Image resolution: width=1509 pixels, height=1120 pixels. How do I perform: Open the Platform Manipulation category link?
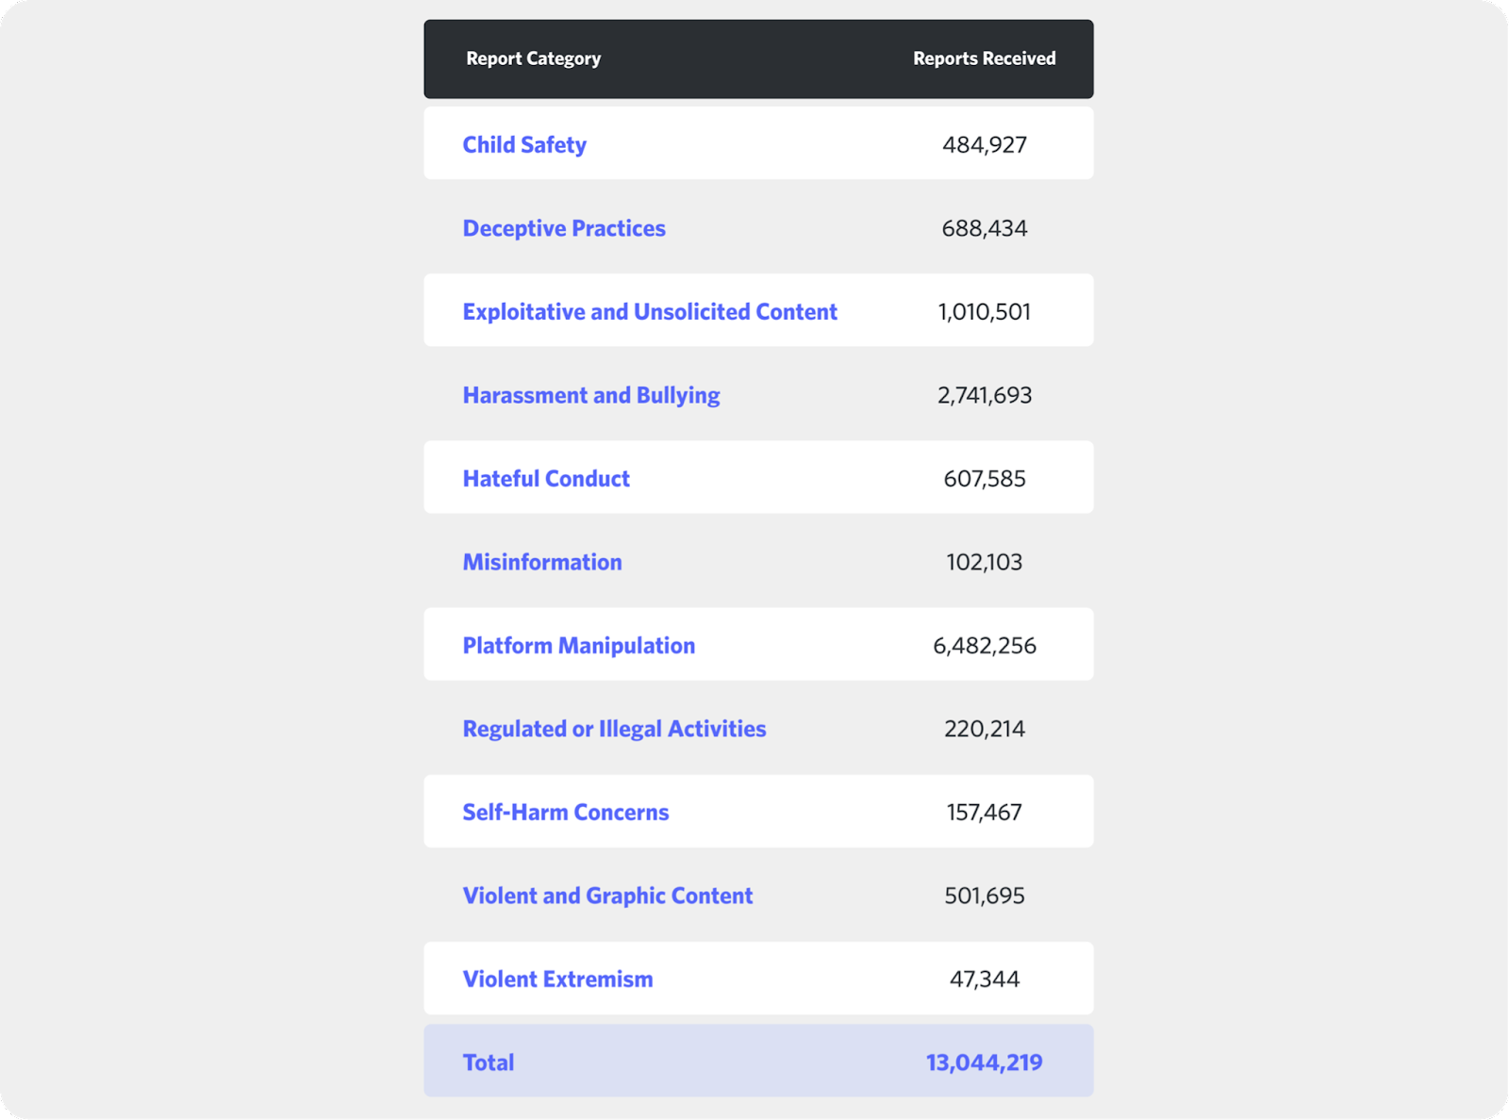click(x=578, y=645)
